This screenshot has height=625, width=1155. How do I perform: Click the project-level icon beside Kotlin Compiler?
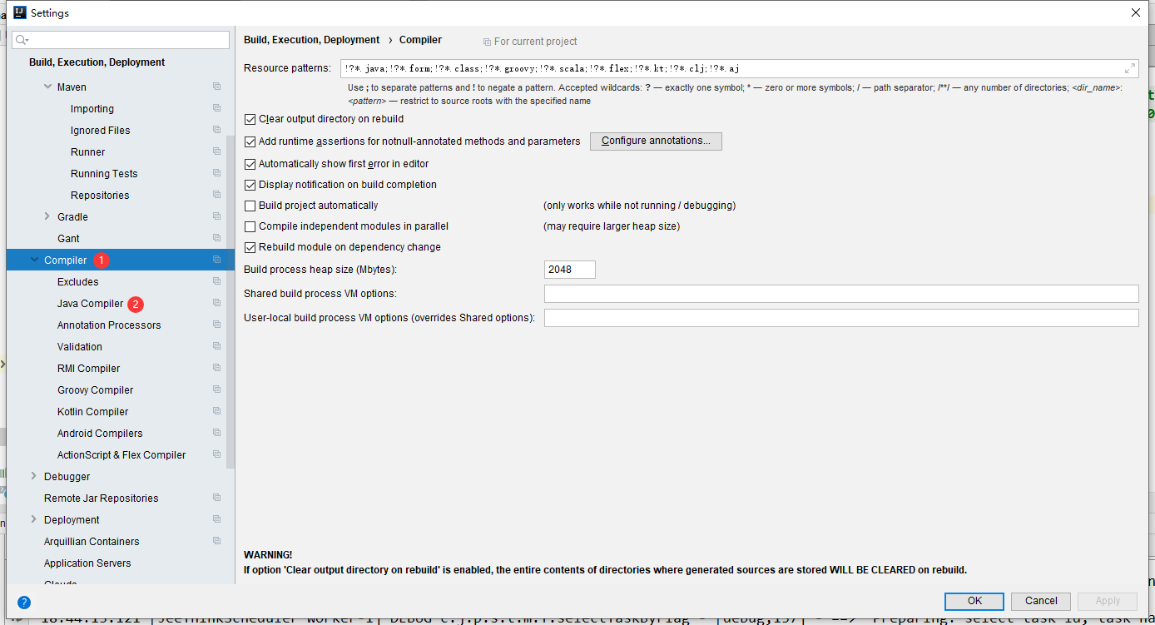(216, 411)
